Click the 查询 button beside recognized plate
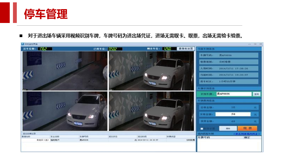 point(257,94)
